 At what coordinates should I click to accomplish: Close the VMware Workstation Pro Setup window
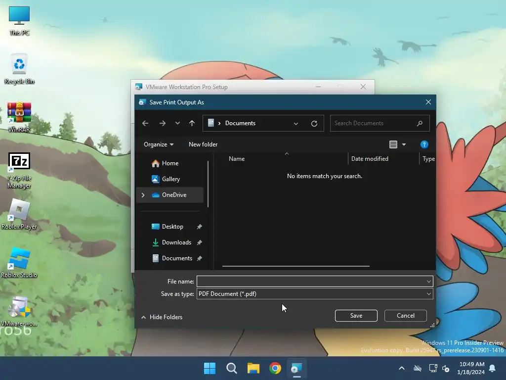tap(363, 87)
